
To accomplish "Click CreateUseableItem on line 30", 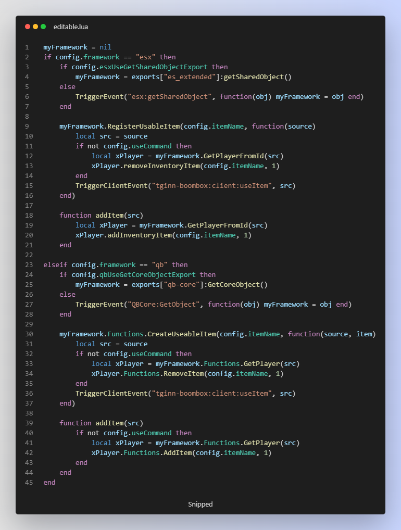I will pos(181,334).
